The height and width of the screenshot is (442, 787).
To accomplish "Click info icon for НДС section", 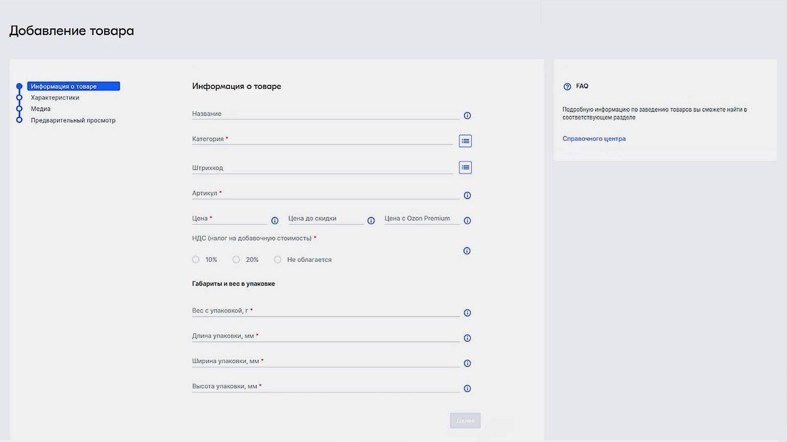I will (x=467, y=251).
